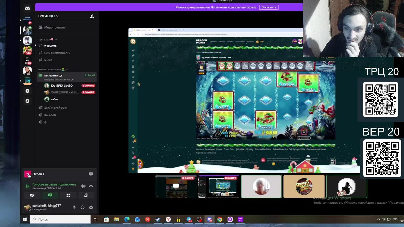The height and width of the screenshot is (227, 404).
Task: Select the participant tile with white avatar
Action: pyautogui.click(x=261, y=187)
